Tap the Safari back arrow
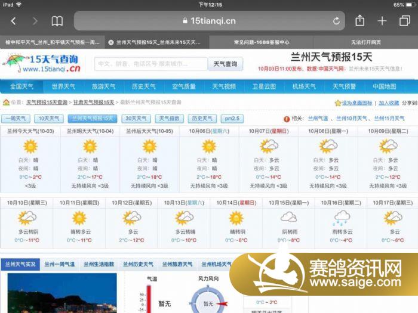 click(x=13, y=21)
